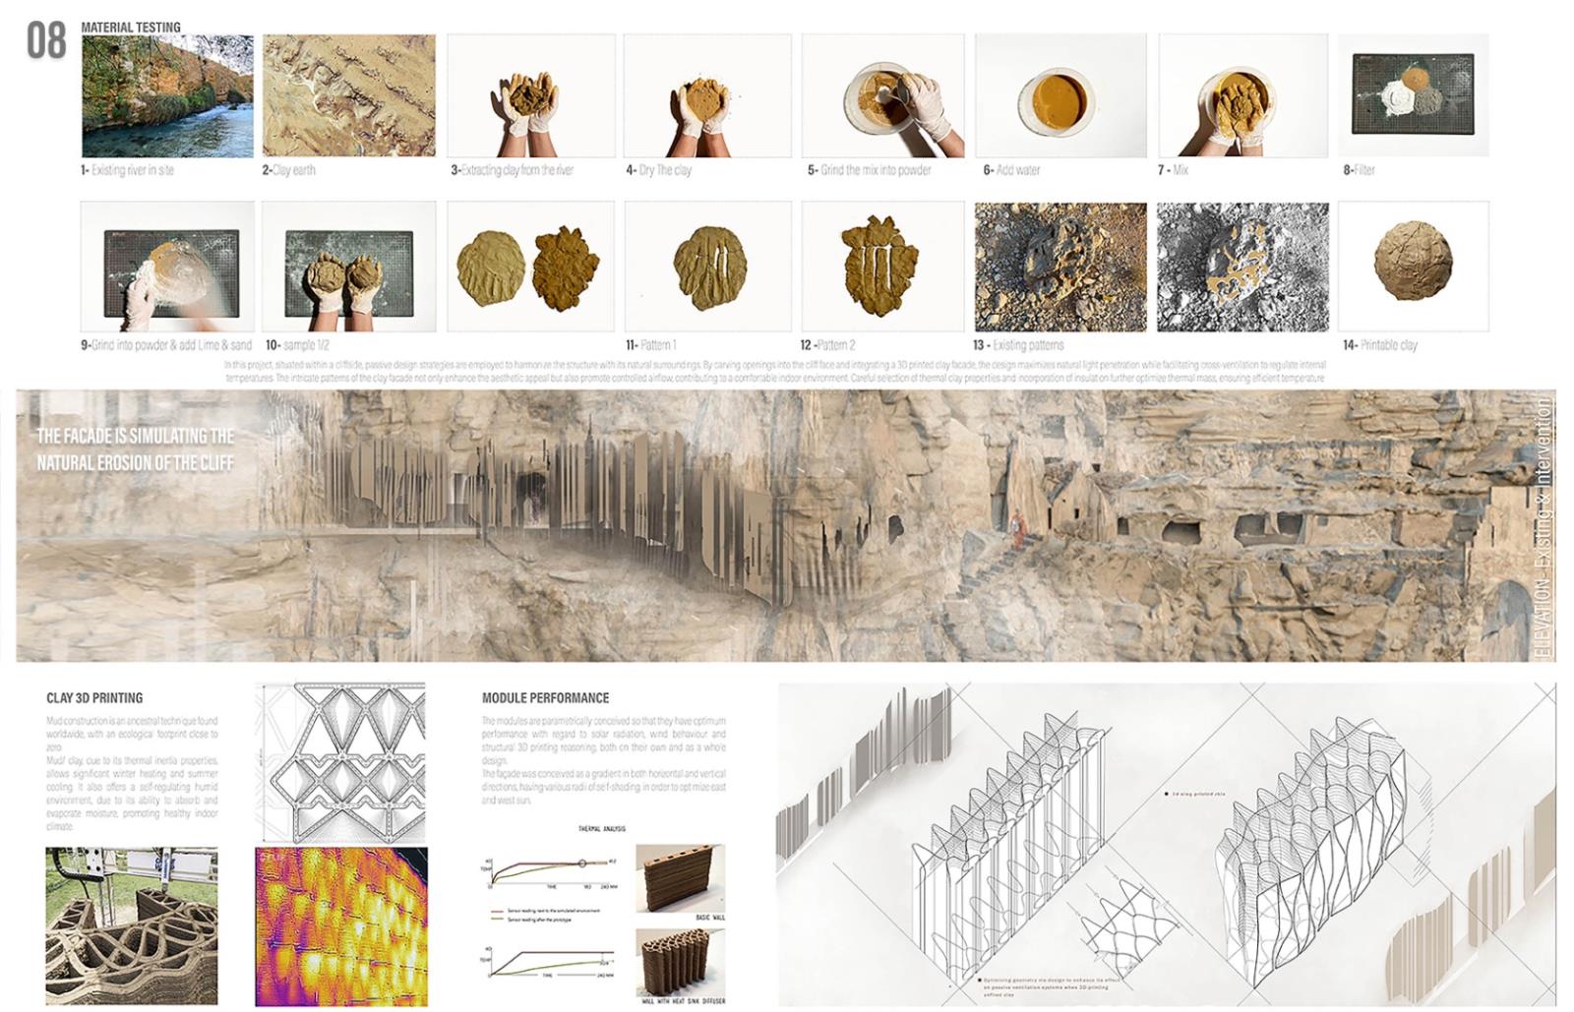This screenshot has width=1574, height=1012.
Task: Select the facade simulating natural erosion caption
Action: click(x=136, y=449)
